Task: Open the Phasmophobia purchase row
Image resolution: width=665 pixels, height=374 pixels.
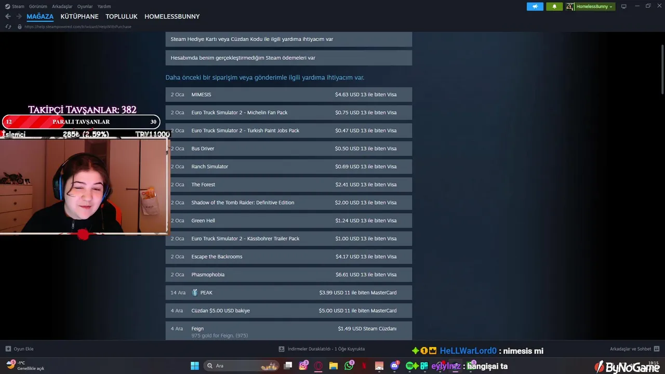Action: [289, 274]
